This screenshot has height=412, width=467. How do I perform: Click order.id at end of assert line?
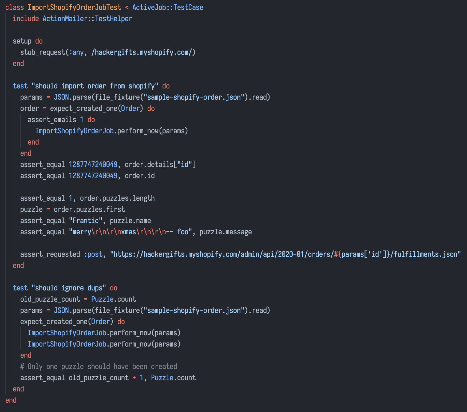pyautogui.click(x=140, y=176)
